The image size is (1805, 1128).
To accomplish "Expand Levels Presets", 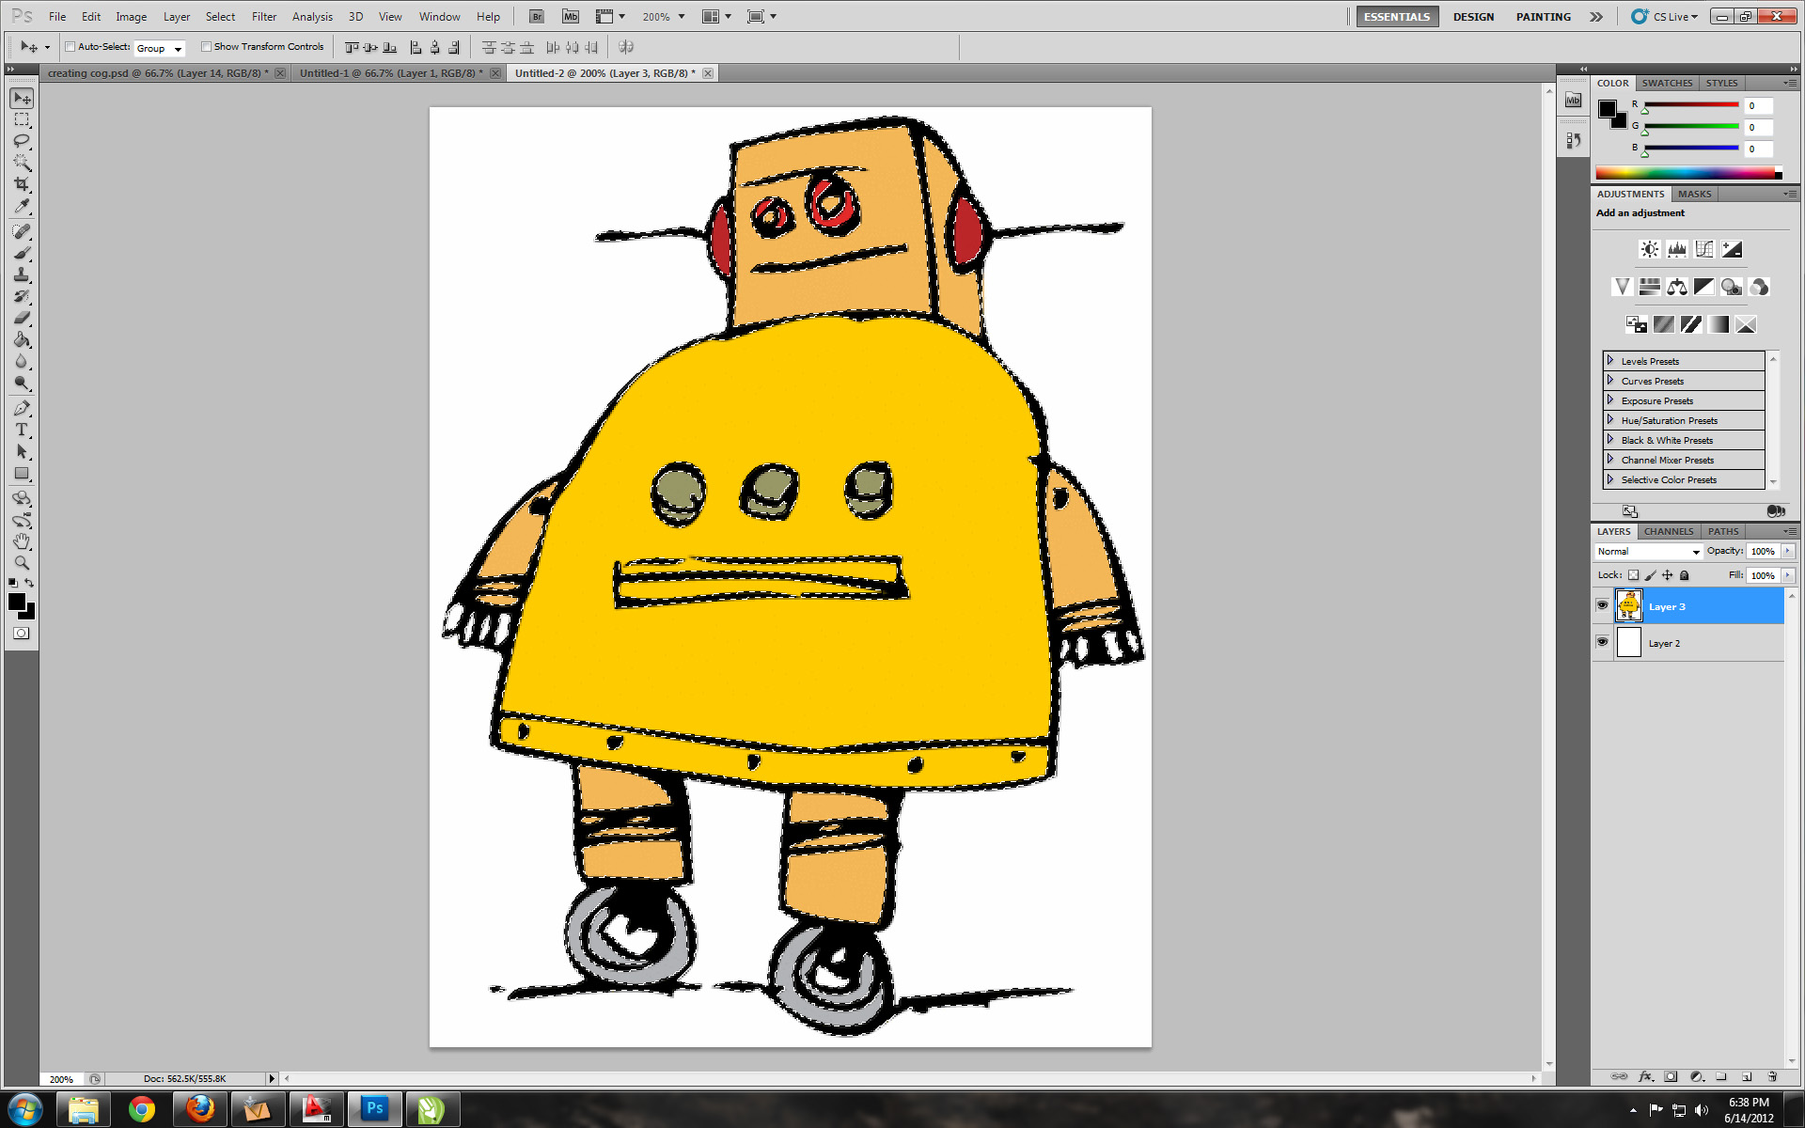I will click(1610, 361).
